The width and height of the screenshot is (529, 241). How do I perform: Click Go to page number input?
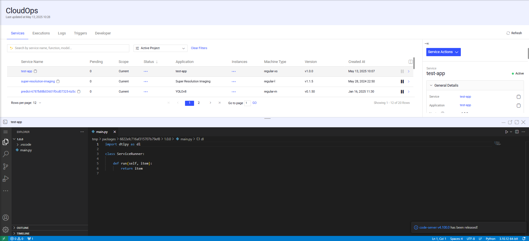(247, 103)
